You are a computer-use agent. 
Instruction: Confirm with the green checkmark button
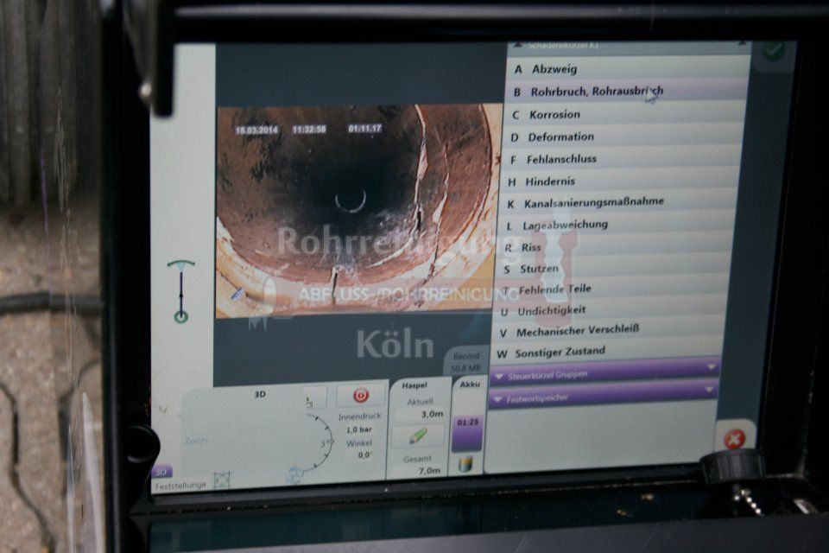point(774,52)
